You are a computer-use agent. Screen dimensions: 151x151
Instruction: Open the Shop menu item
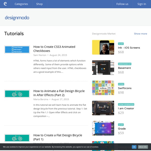[40, 4]
